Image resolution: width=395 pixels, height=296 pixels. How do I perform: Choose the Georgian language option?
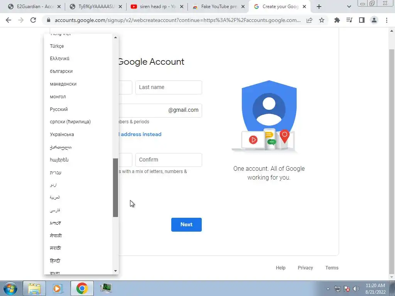78,147
